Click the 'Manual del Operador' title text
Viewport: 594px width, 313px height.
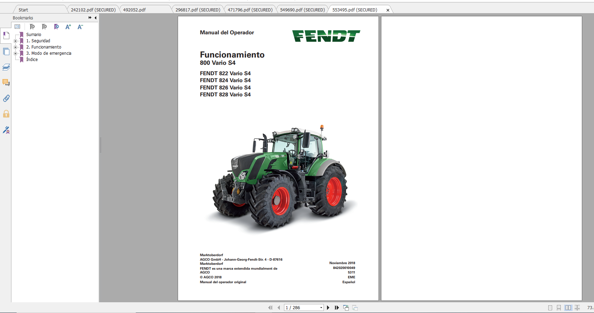pos(227,33)
